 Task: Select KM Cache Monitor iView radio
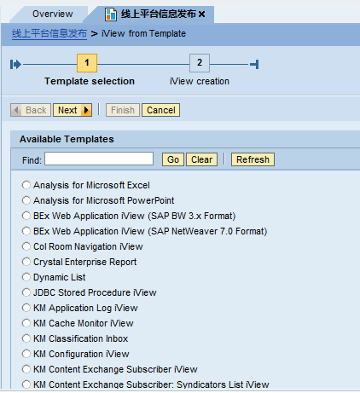pos(26,323)
